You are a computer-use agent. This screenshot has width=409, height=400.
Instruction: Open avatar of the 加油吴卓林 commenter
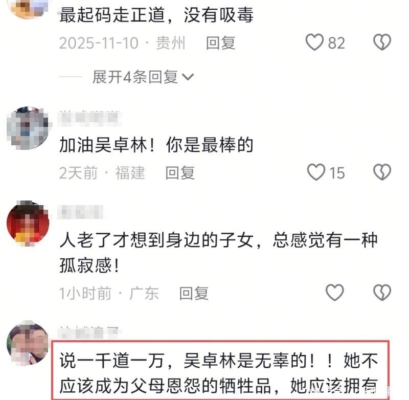pos(28,128)
